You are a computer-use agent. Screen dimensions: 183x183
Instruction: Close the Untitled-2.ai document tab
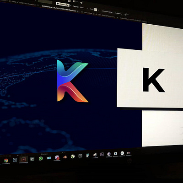[78, 11]
